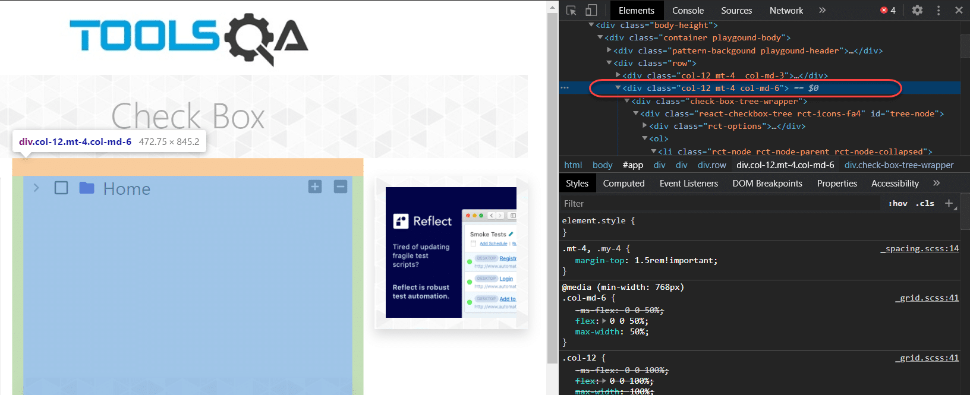The image size is (970, 395).
Task: Collapse the ol element node
Action: pyautogui.click(x=645, y=138)
